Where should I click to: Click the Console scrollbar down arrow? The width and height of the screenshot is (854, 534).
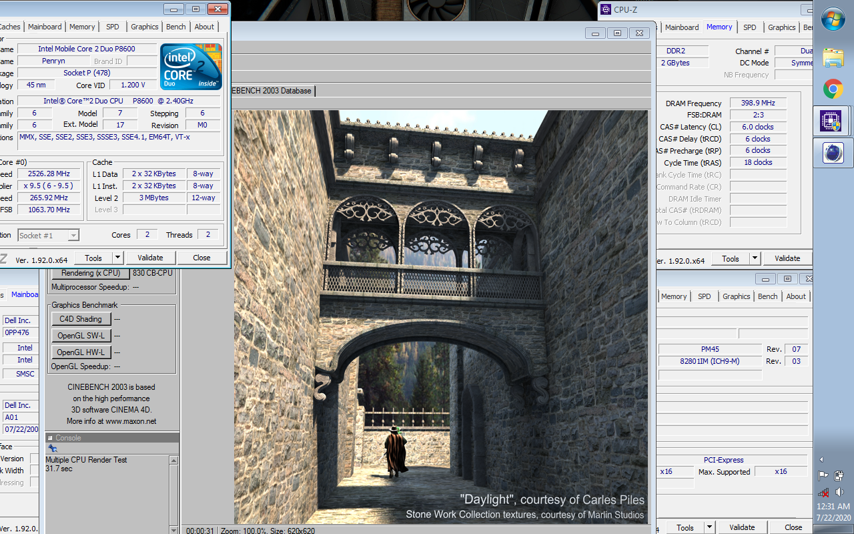[x=174, y=530]
